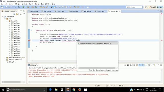Toggle Scroll Lock icon in Console
This screenshot has width=164, height=92.
[137, 65]
